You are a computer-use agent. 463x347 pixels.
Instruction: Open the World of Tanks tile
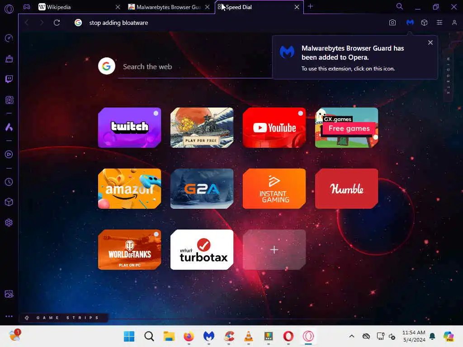pyautogui.click(x=130, y=249)
